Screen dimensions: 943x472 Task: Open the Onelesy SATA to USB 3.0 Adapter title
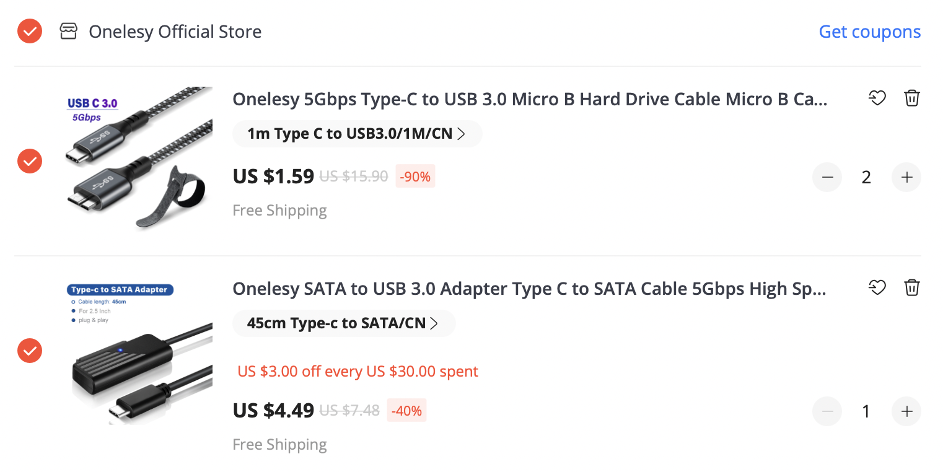click(530, 289)
